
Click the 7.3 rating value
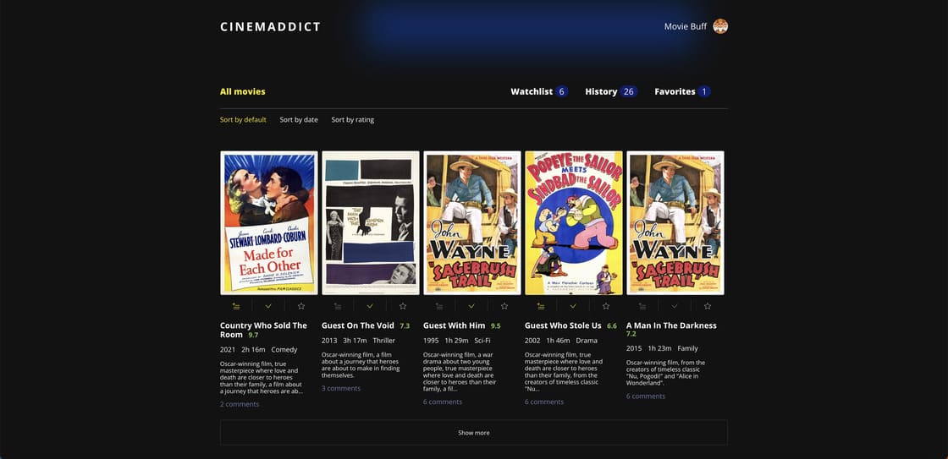coord(405,326)
